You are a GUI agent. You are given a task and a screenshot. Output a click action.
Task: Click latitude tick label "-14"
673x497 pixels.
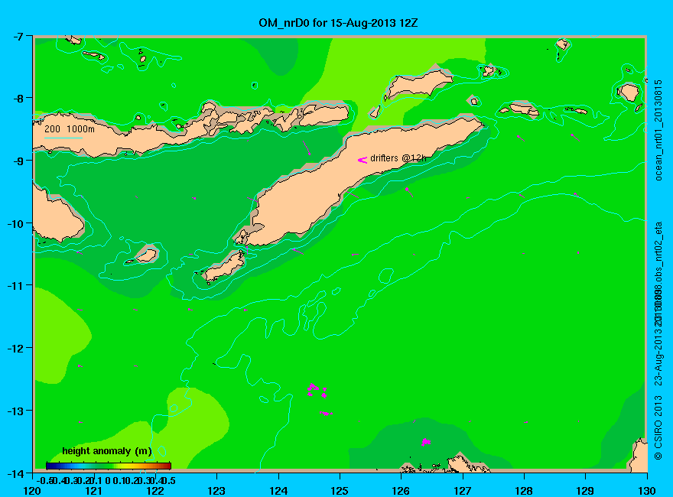[x=15, y=473]
